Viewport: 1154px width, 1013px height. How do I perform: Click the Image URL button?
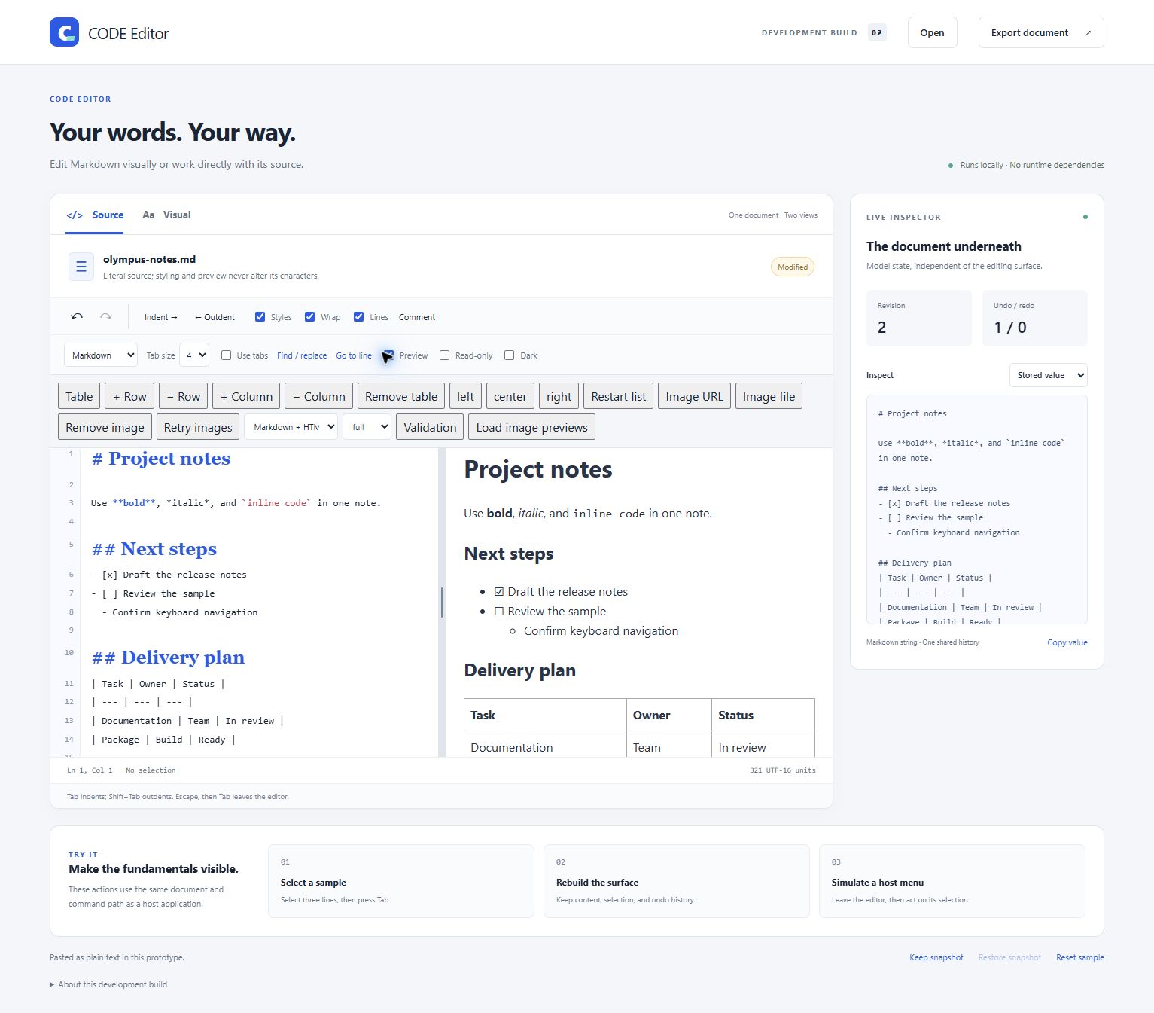tap(694, 396)
